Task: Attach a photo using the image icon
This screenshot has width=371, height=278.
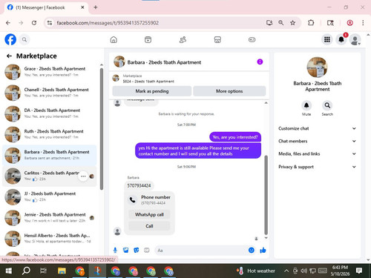Action: 125,251
